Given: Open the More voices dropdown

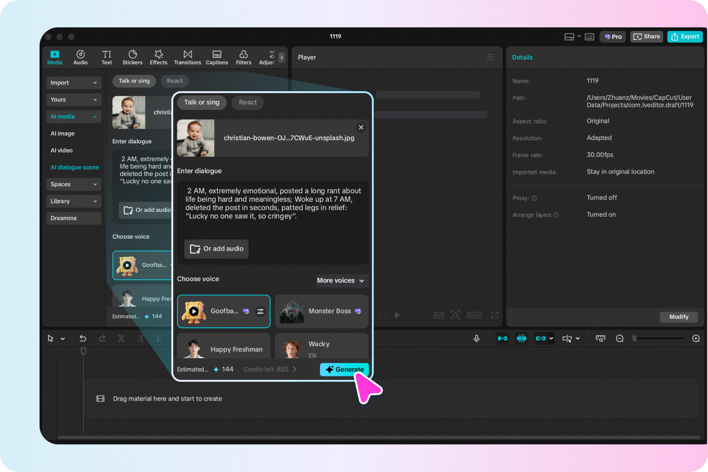Looking at the screenshot, I should 342,281.
